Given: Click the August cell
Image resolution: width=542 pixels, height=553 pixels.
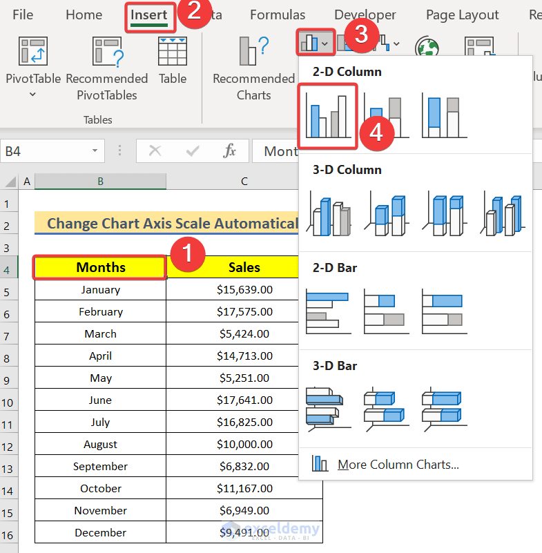Looking at the screenshot, I should click(x=101, y=445).
